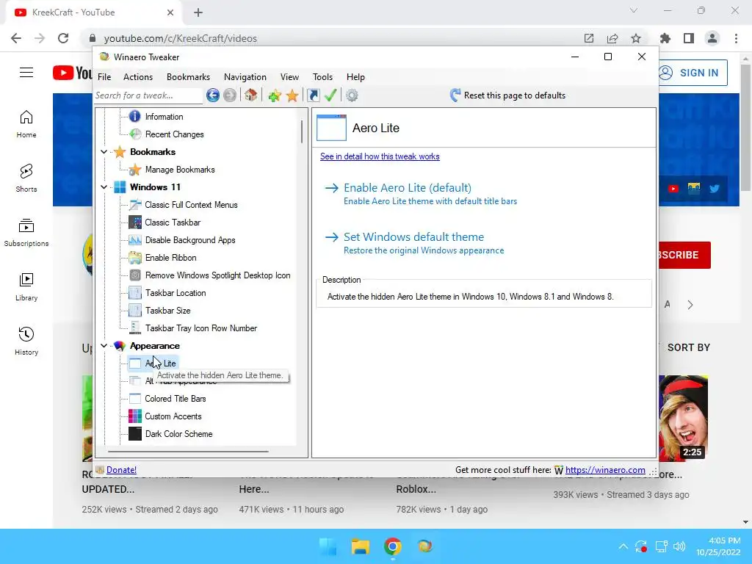The image size is (752, 564).
Task: Collapse the Windows 11 tree node
Action: [x=104, y=187]
